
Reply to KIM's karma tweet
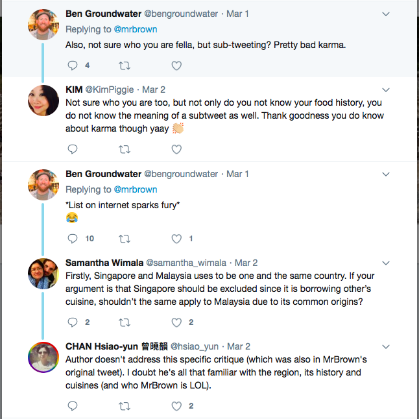click(x=73, y=149)
